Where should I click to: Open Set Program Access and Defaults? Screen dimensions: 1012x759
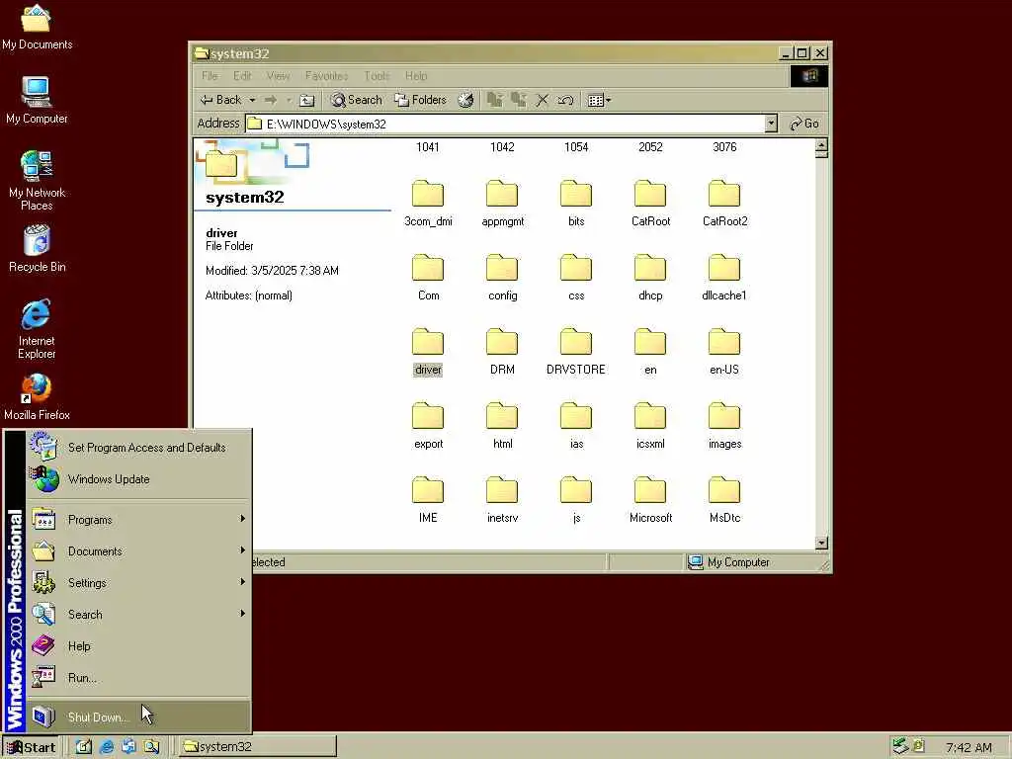click(x=138, y=448)
